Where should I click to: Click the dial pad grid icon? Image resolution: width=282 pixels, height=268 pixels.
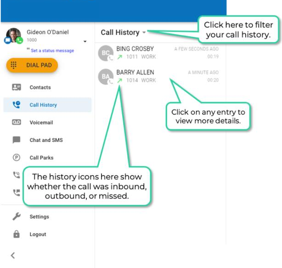click(13, 65)
